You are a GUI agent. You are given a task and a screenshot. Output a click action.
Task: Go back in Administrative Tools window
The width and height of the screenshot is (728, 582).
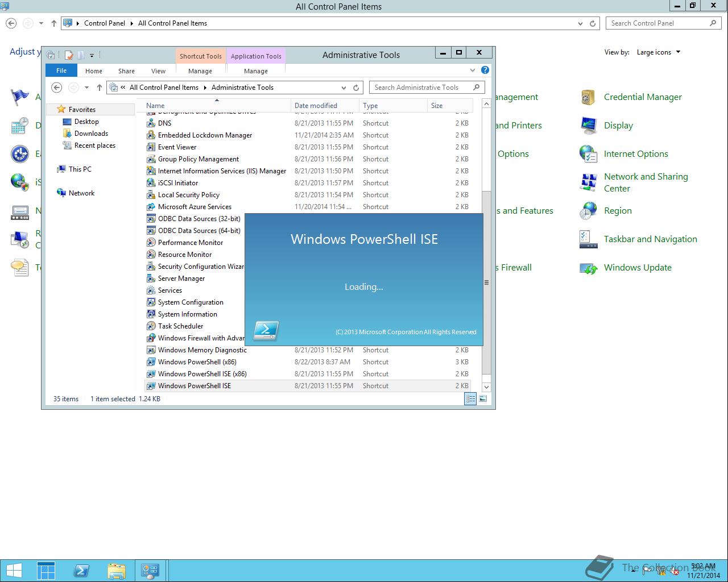click(x=56, y=88)
